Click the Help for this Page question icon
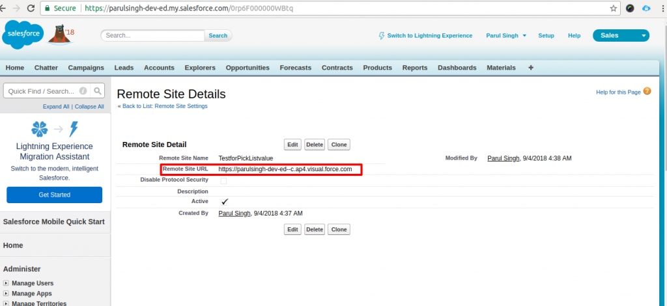667x306 pixels. tap(647, 92)
